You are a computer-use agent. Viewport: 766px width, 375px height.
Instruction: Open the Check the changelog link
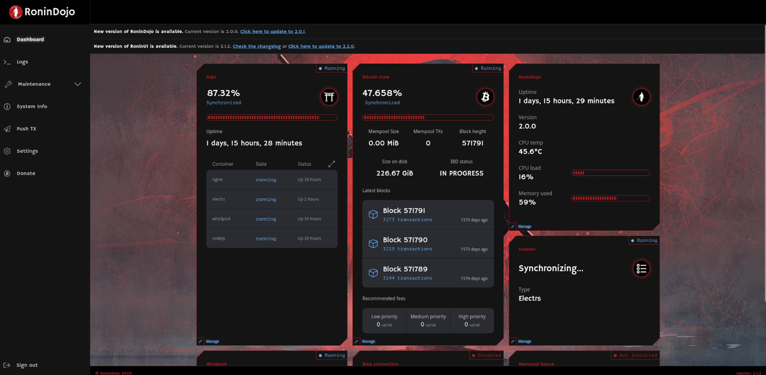[258, 46]
